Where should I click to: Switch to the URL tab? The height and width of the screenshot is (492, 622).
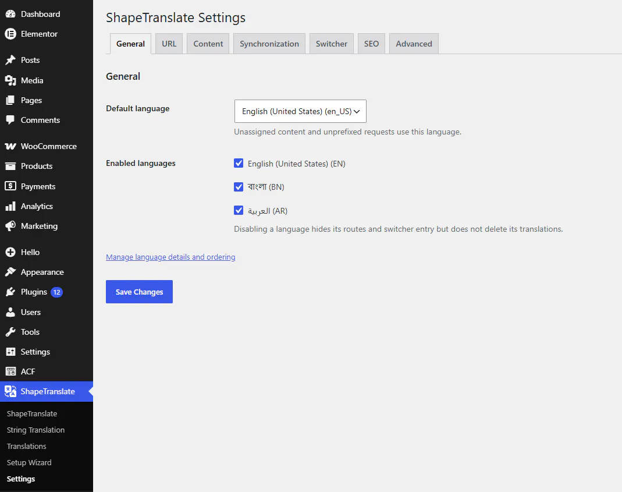click(169, 44)
